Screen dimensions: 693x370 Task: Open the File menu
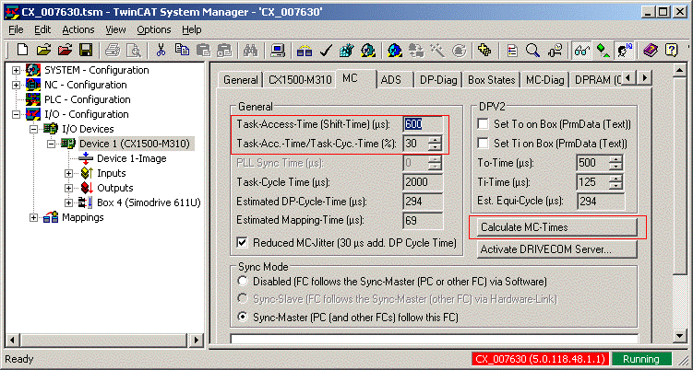pyautogui.click(x=16, y=29)
